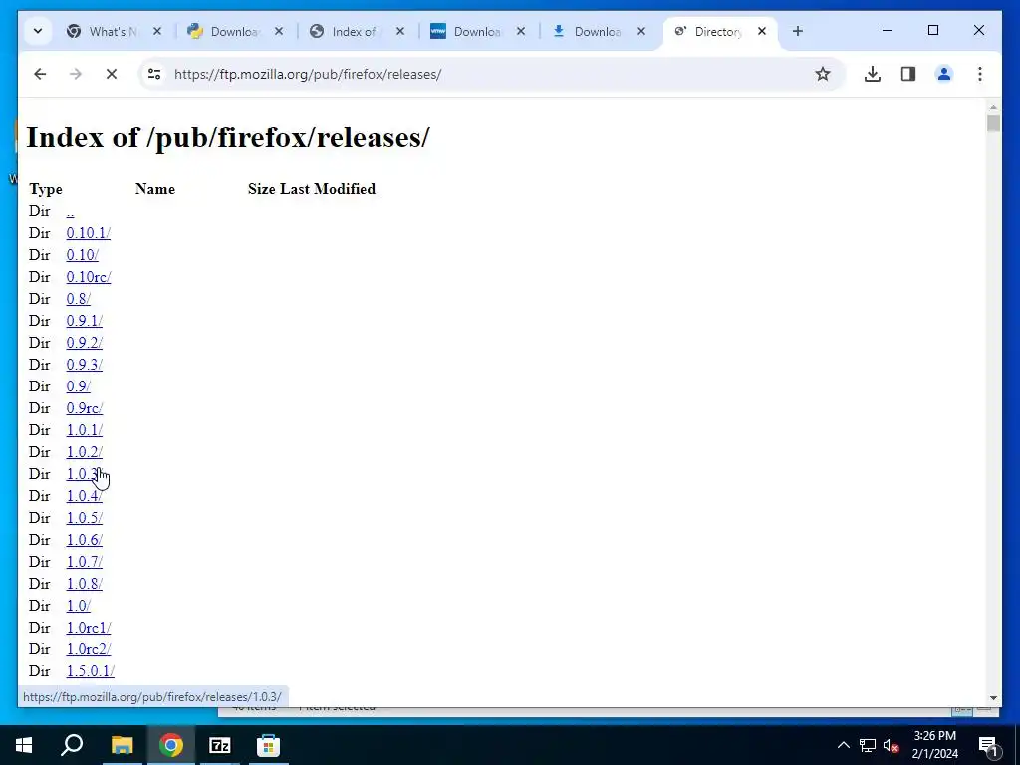Open the Windows Start menu

click(24, 745)
